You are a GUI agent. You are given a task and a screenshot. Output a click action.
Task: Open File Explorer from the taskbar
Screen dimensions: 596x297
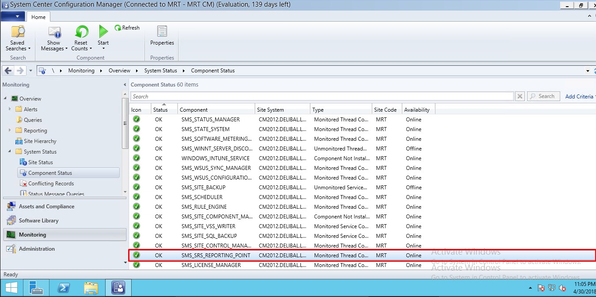click(91, 288)
